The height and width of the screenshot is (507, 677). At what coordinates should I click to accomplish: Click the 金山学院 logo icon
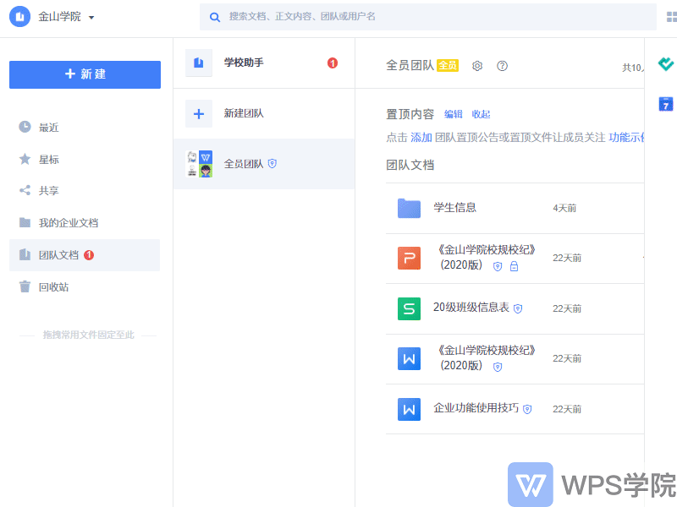pos(19,17)
